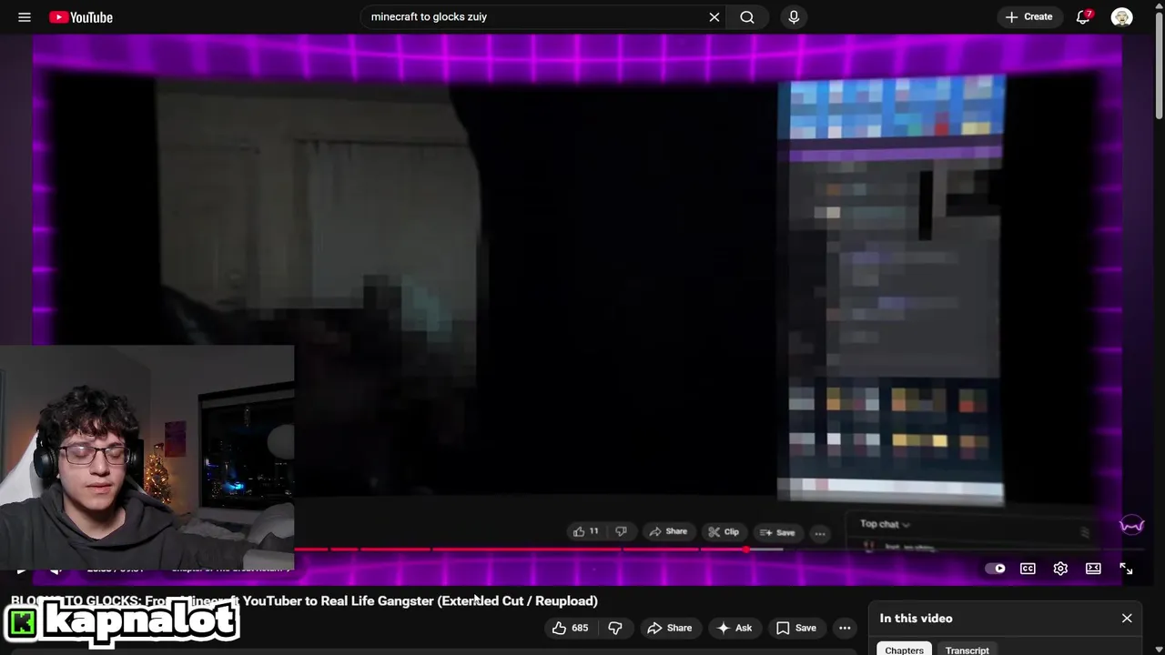
Task: Dislike the video beside 685 likes
Action: click(x=615, y=628)
